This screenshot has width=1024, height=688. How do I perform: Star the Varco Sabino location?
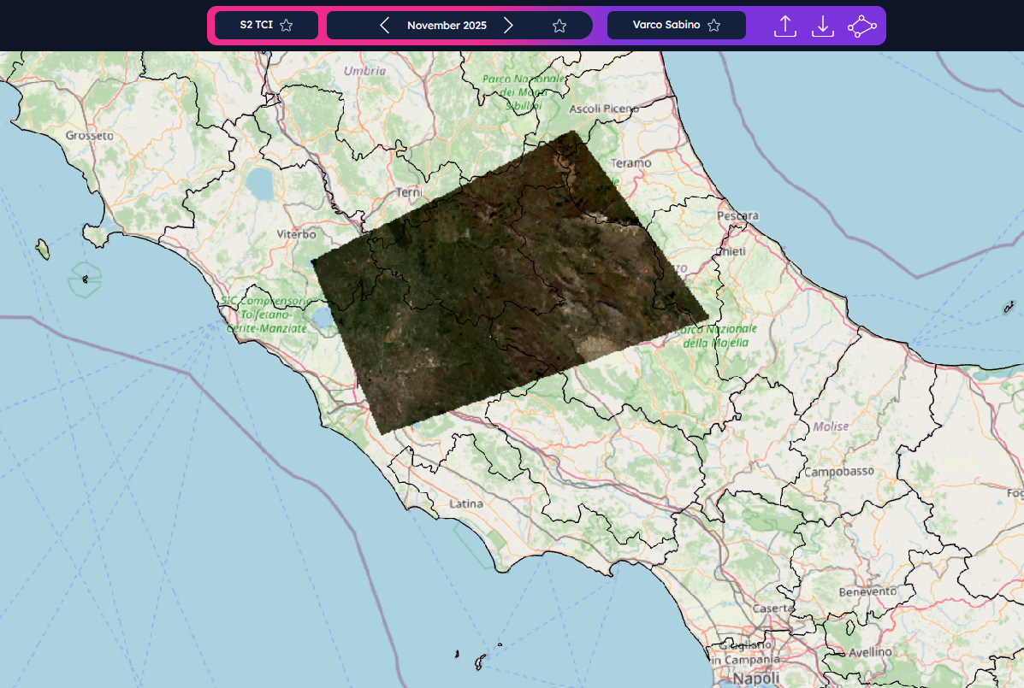coord(713,26)
